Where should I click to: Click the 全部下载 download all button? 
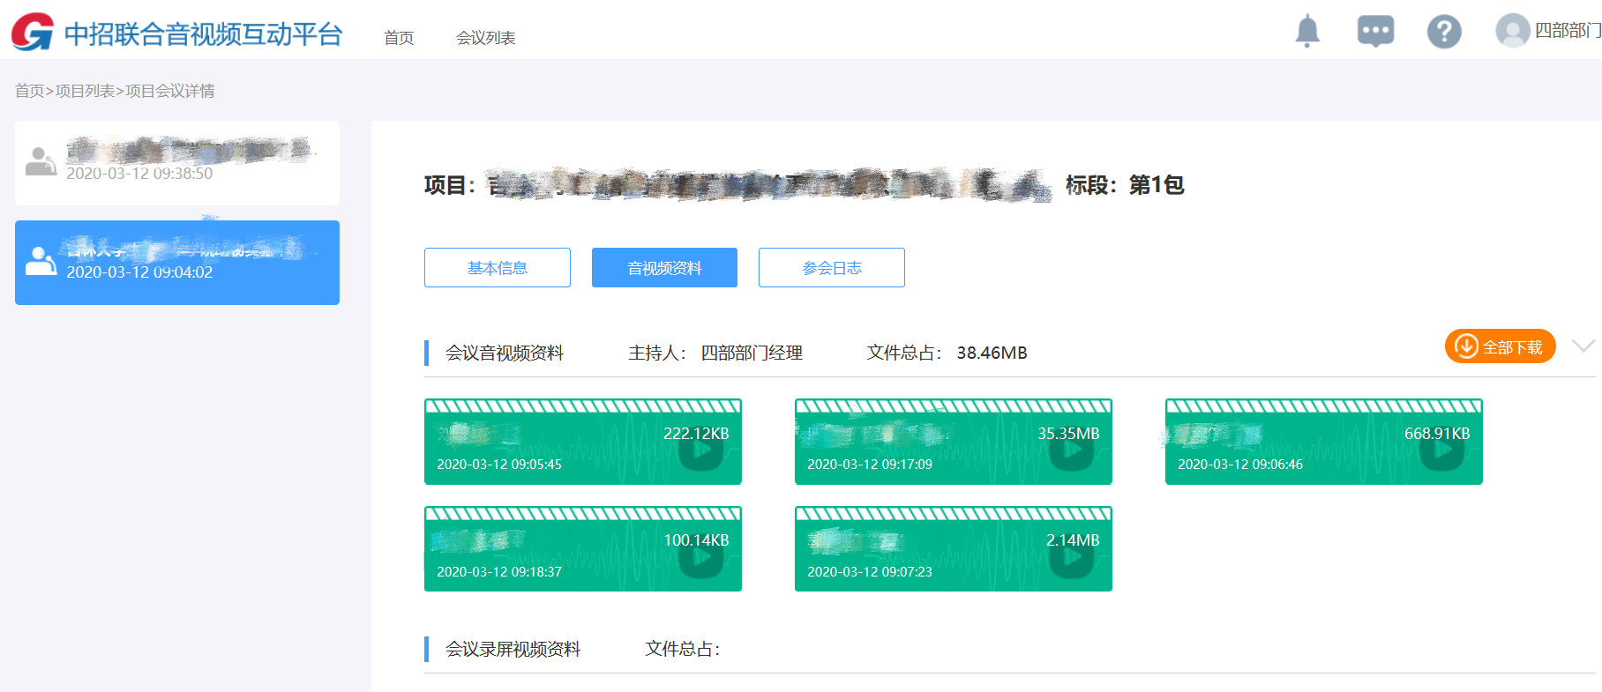[1500, 346]
